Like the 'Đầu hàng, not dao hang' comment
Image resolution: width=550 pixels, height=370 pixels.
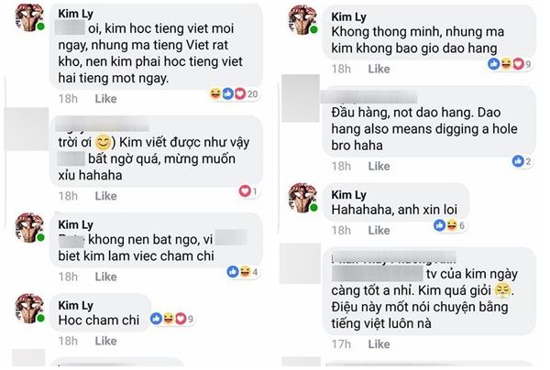pos(379,167)
